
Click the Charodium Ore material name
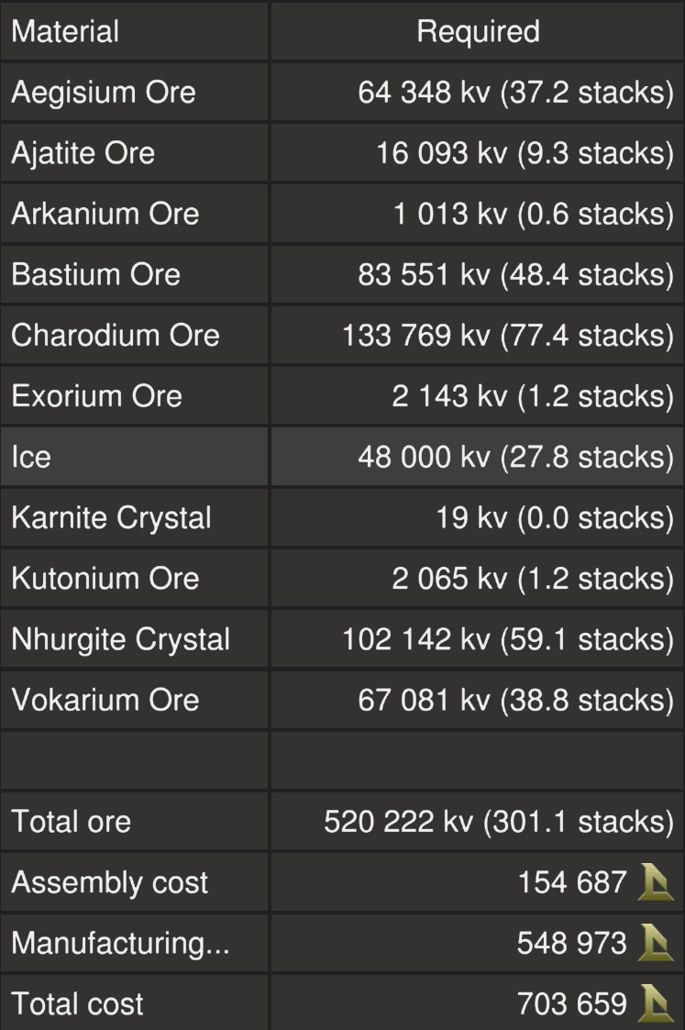click(116, 335)
